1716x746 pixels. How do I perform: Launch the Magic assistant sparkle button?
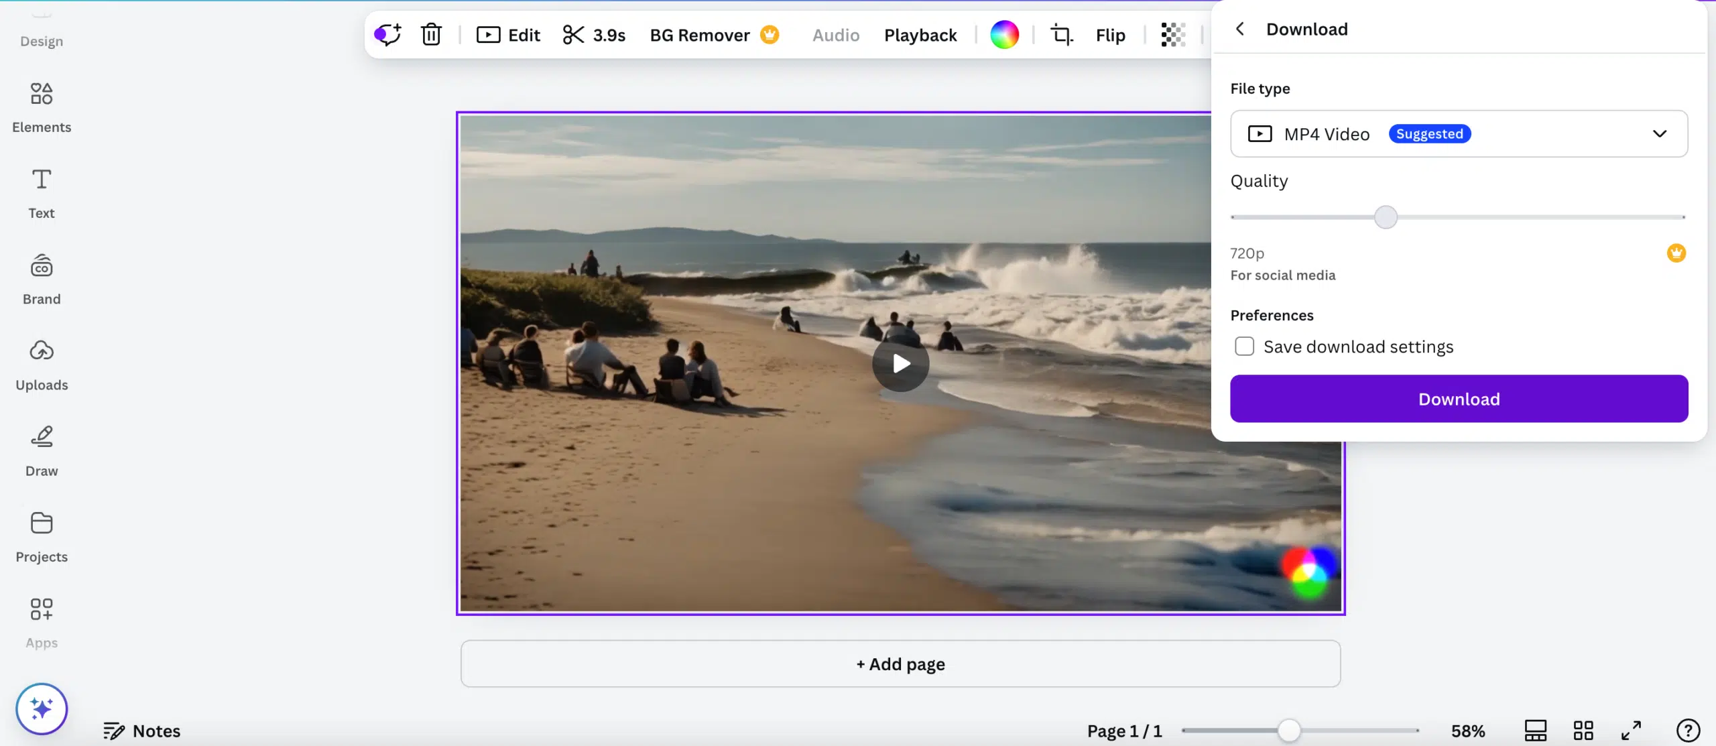[x=42, y=708]
